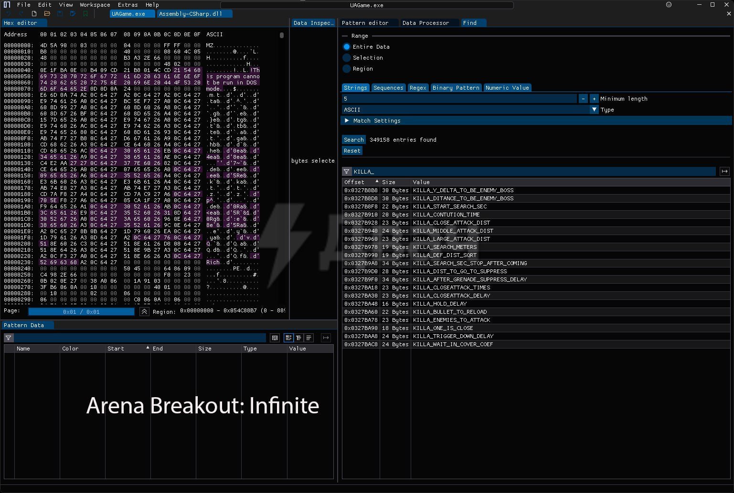Switch search mode to Sequences tab

coord(388,88)
